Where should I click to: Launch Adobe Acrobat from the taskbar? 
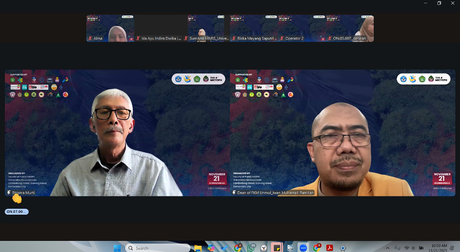click(330, 248)
